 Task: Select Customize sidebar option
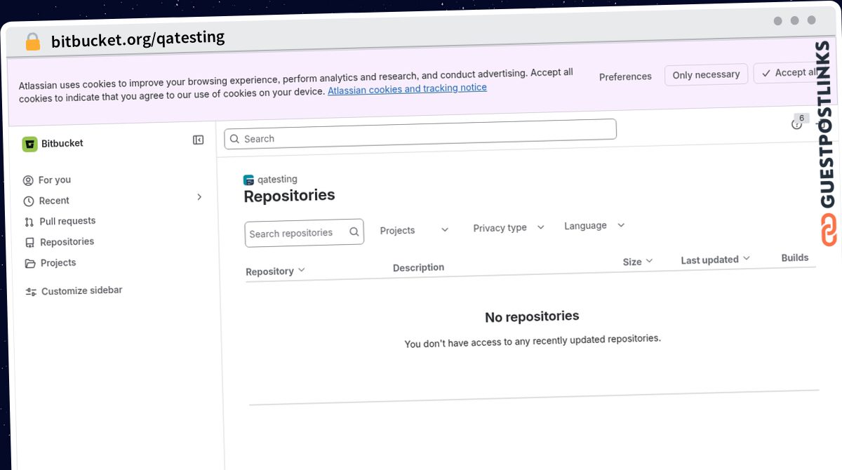click(81, 290)
